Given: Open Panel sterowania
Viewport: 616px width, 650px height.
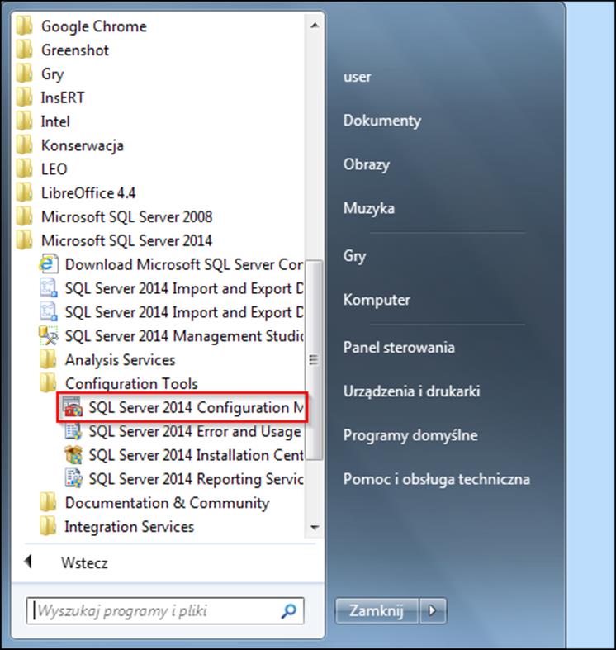Looking at the screenshot, I should [x=399, y=348].
